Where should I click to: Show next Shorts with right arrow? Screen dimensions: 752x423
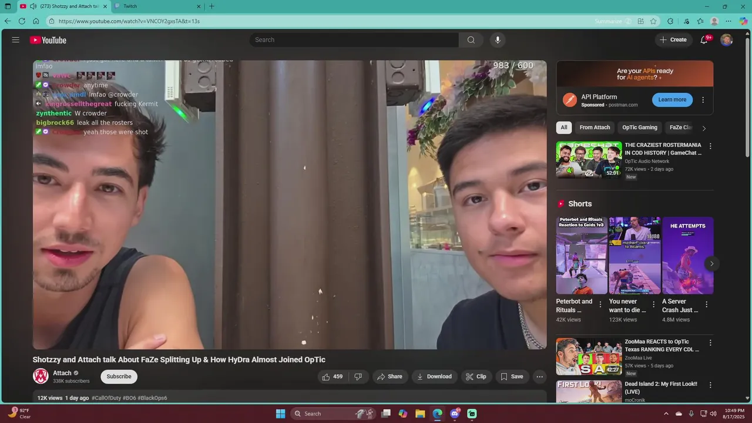711,263
